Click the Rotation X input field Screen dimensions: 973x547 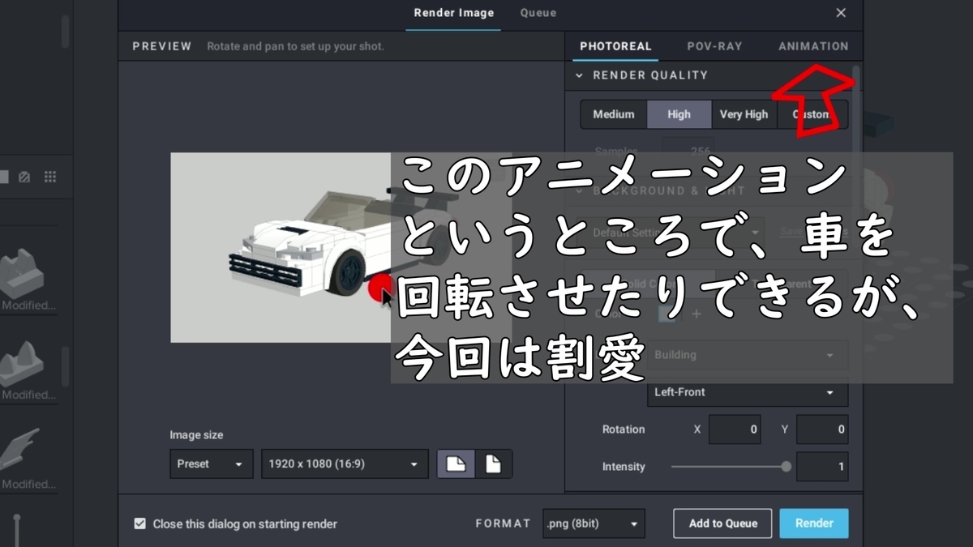[x=735, y=429]
